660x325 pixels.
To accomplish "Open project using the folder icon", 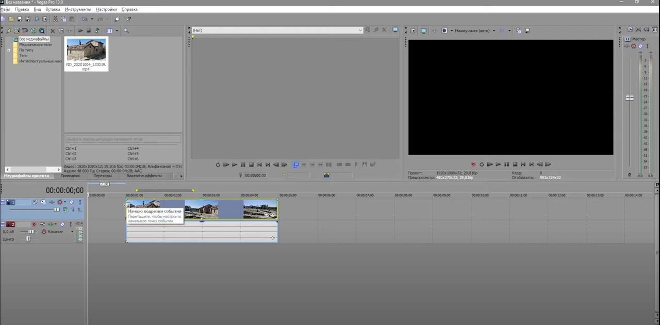I will point(11,19).
